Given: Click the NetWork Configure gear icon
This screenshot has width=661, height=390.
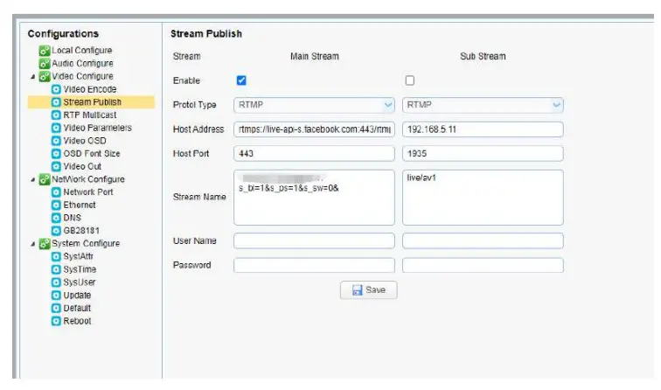Looking at the screenshot, I should click(x=45, y=179).
